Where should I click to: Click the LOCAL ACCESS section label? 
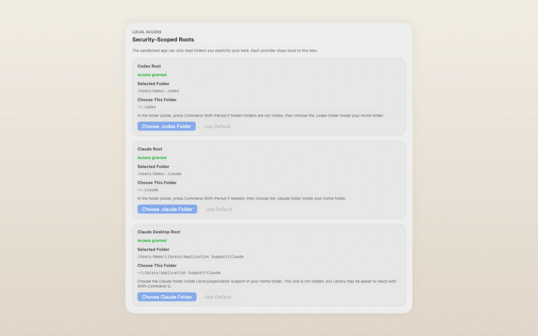coord(147,32)
